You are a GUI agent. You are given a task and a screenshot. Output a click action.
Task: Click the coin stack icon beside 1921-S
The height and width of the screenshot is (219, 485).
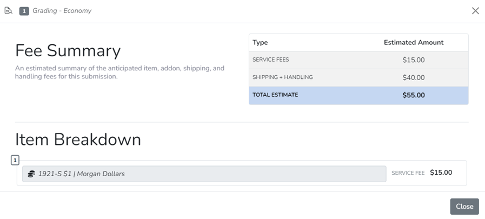pos(31,174)
